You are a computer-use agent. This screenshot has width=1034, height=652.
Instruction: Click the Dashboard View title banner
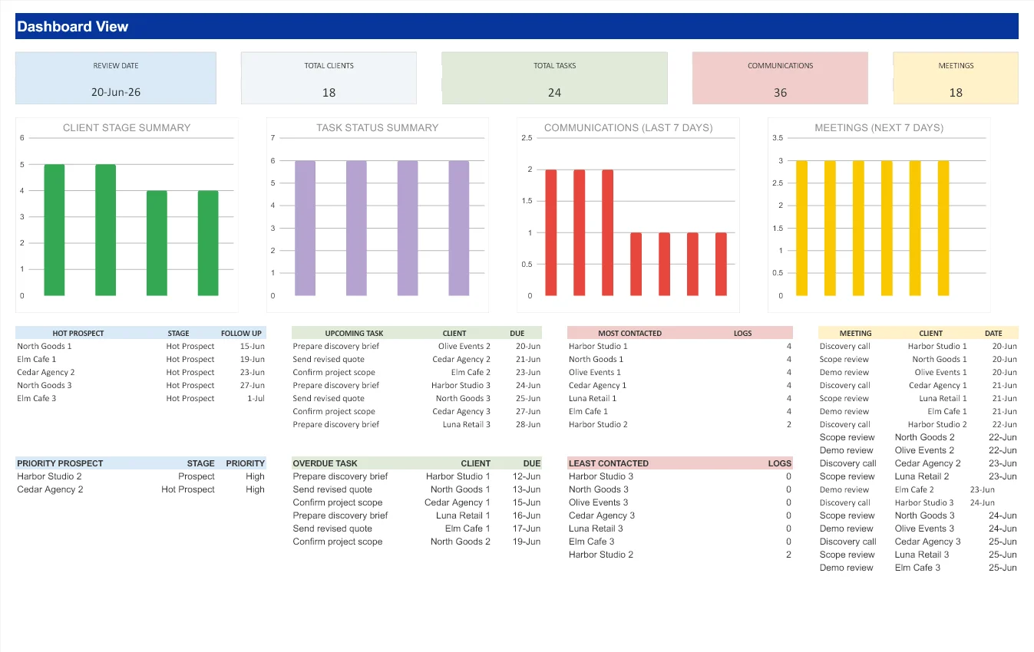[517, 26]
